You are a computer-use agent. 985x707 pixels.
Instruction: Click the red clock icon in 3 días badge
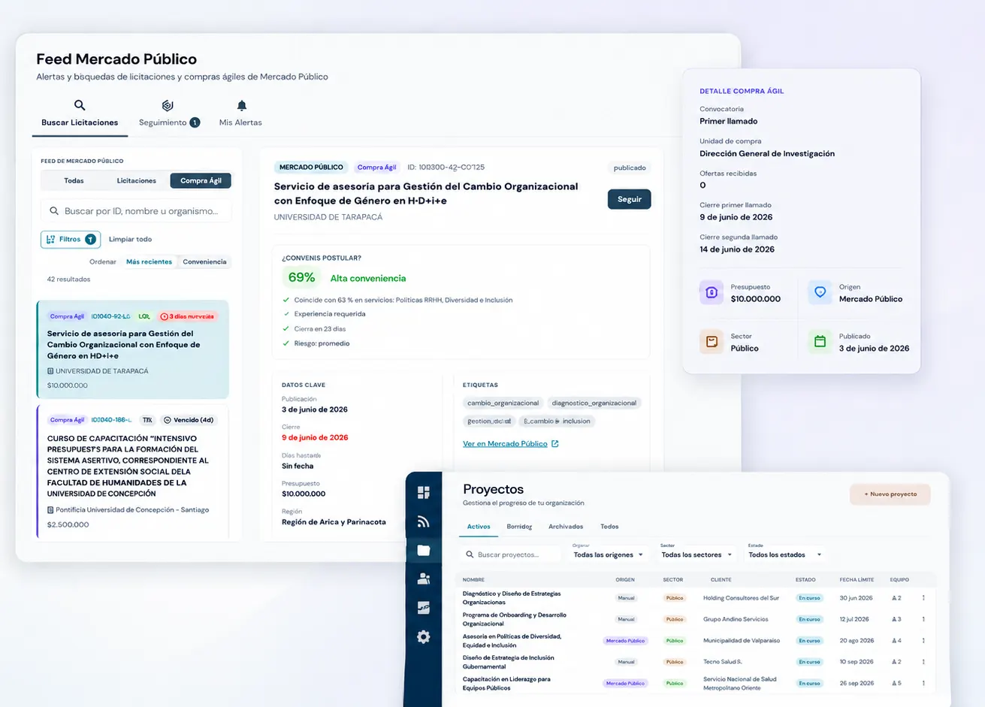[164, 316]
